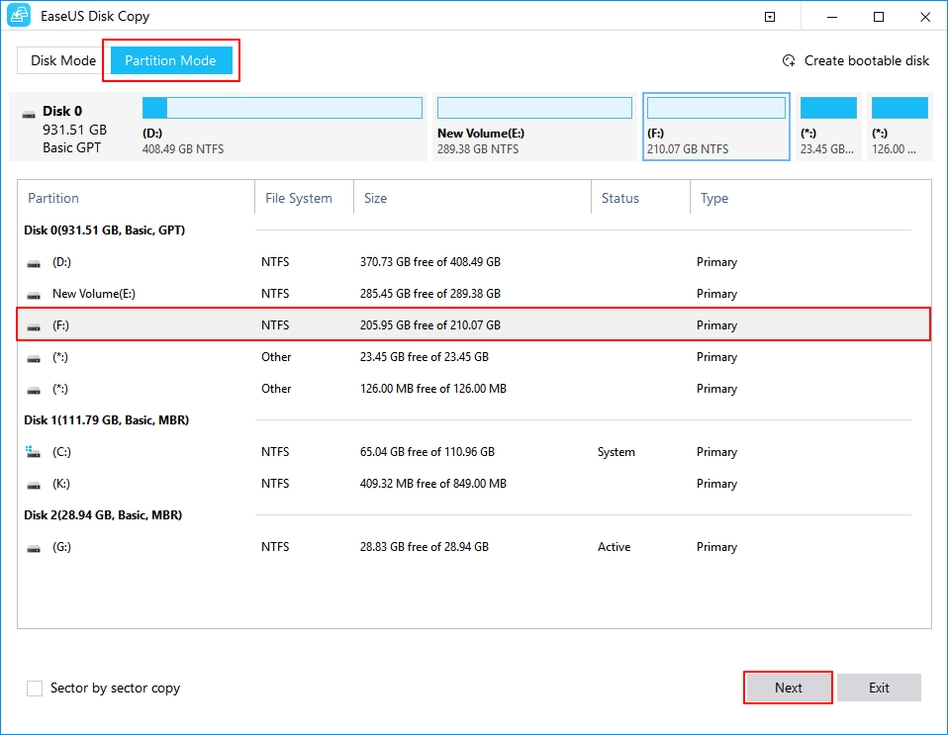Click the Exit button

pyautogui.click(x=879, y=688)
